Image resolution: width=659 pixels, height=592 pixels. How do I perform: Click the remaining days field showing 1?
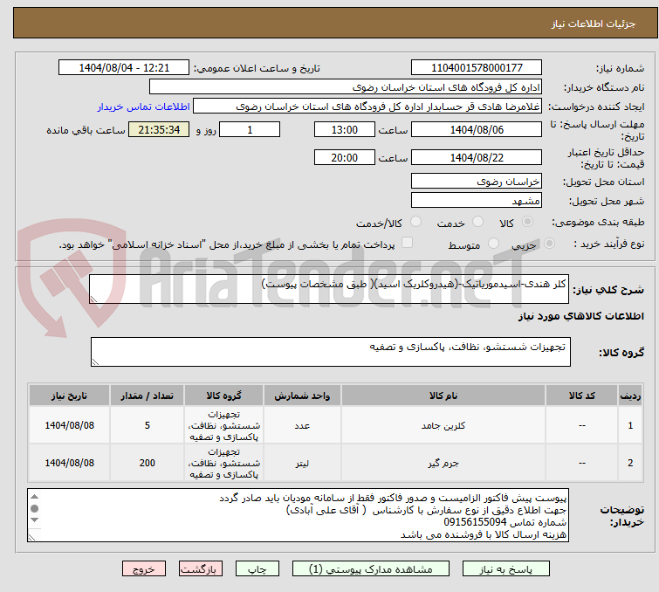point(250,129)
